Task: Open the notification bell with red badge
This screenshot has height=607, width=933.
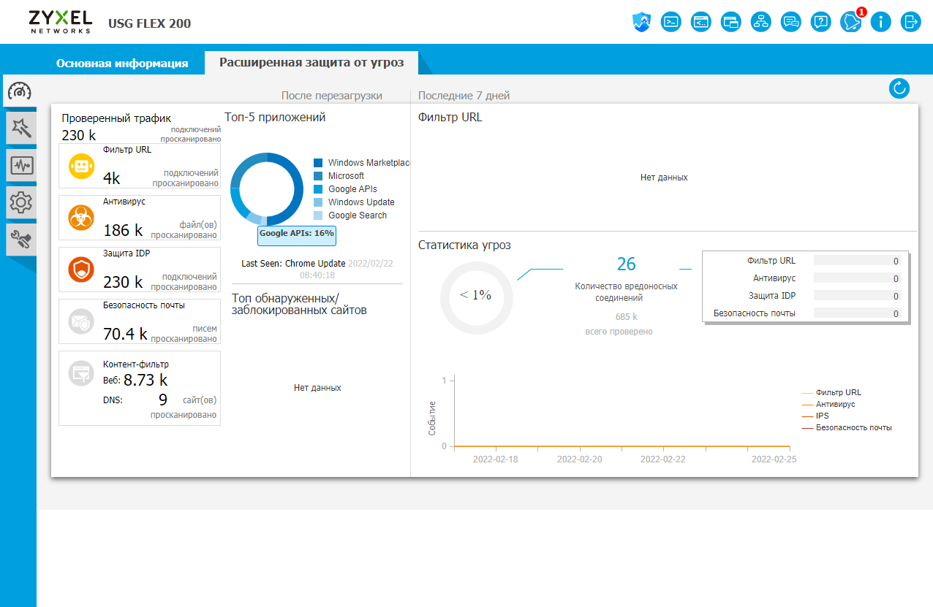Action: (852, 21)
